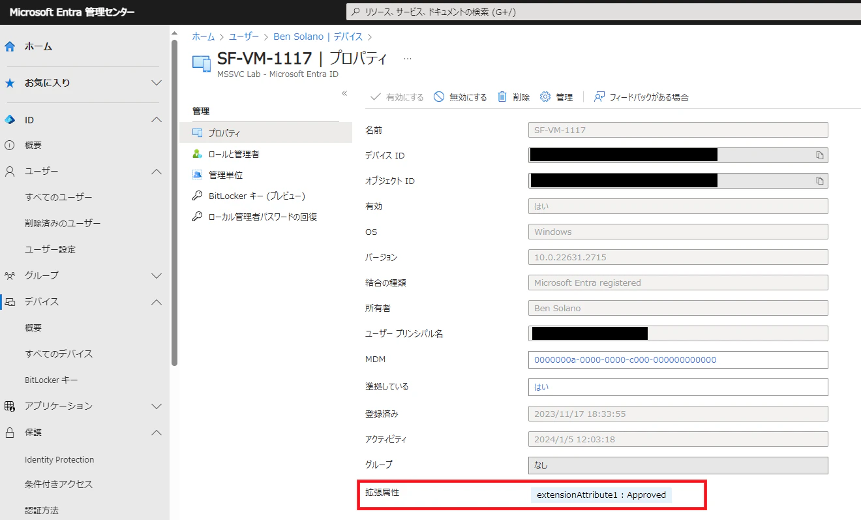Click the 削除 trash can icon
This screenshot has height=520, width=861.
[502, 97]
